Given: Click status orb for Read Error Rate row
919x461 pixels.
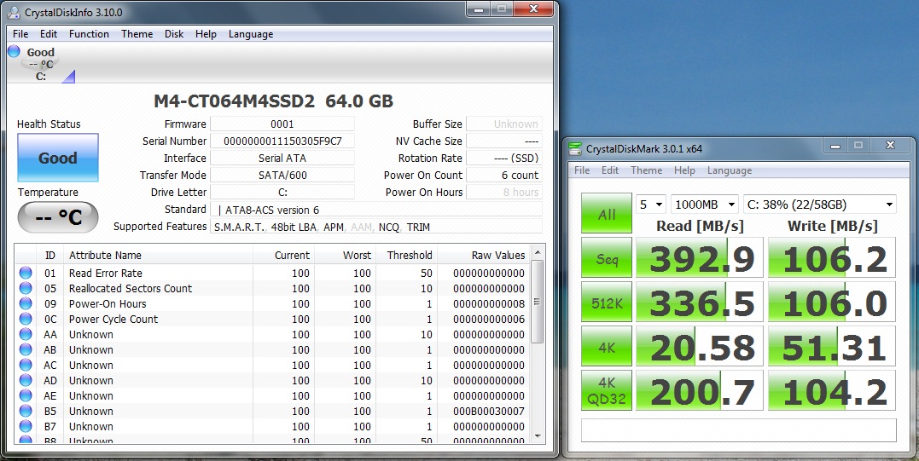Looking at the screenshot, I should click(26, 274).
